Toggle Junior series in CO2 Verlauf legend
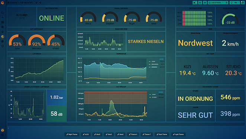246x139 pixels. pos(154,95)
